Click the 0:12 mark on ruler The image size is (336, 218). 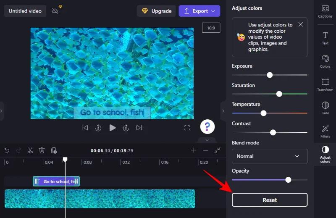coord(126,162)
